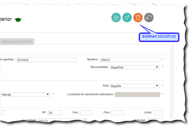Click the teal save request icon
The image size is (191, 126).
click(116, 18)
